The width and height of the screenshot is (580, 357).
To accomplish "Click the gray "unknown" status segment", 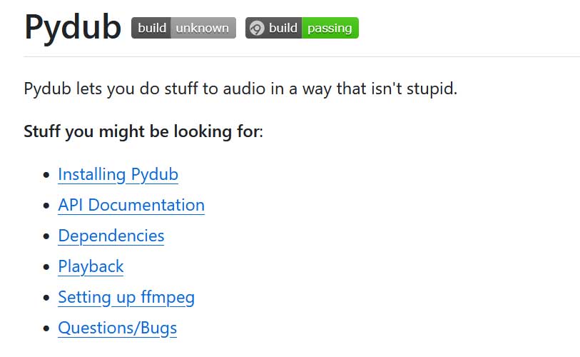I will click(x=203, y=28).
